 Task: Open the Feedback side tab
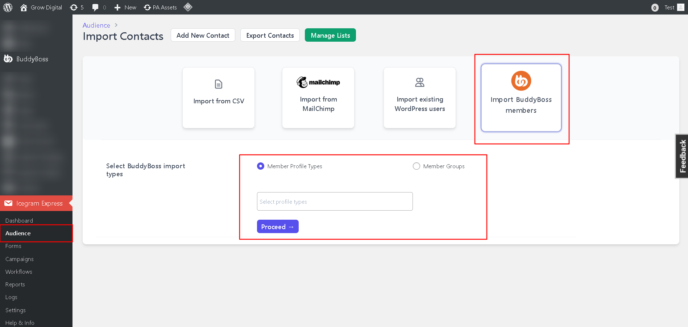coord(682,156)
